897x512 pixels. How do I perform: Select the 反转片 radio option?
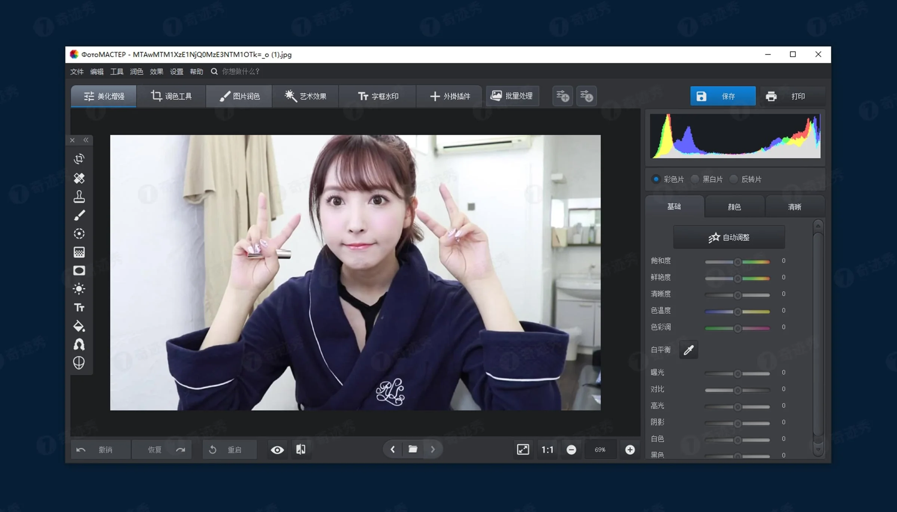[734, 179]
